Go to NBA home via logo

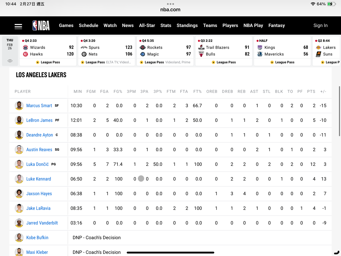point(41,26)
